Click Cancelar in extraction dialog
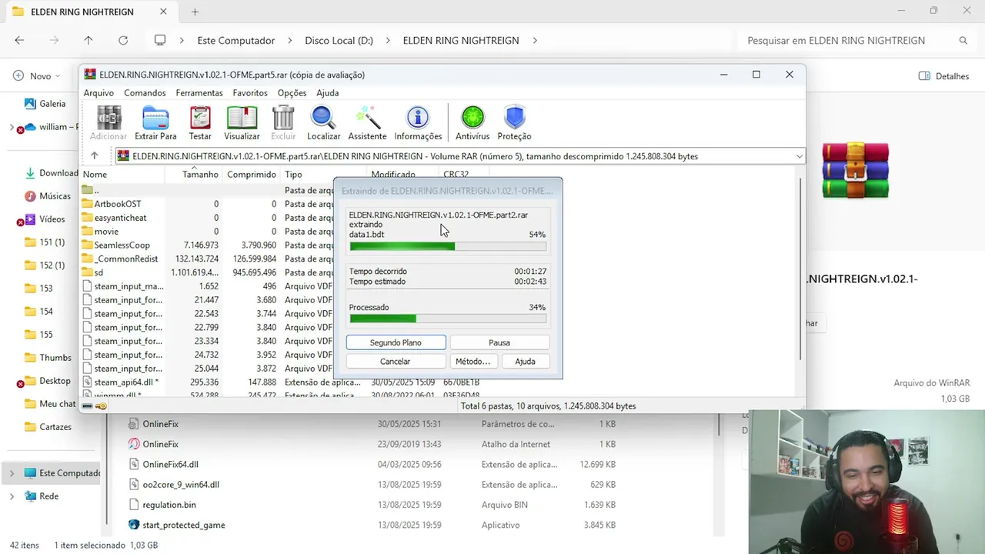The height and width of the screenshot is (554, 985). coord(396,361)
